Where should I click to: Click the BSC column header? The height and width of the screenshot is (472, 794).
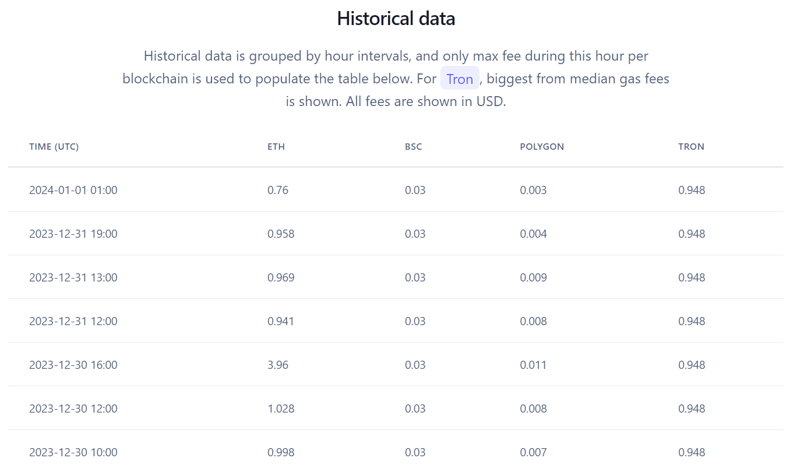(414, 147)
